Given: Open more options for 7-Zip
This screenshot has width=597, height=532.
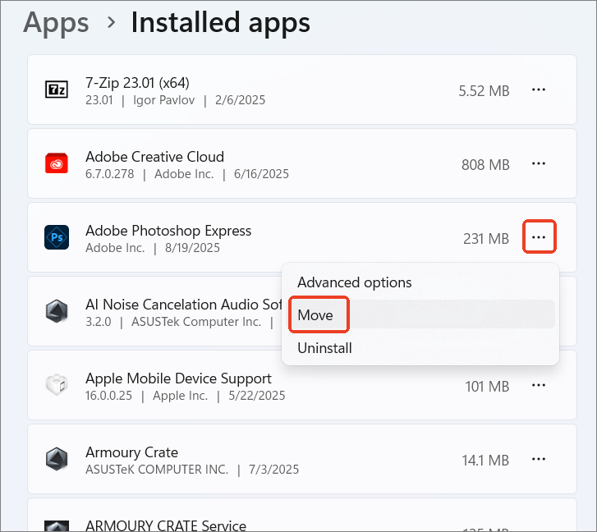Looking at the screenshot, I should coord(539,89).
